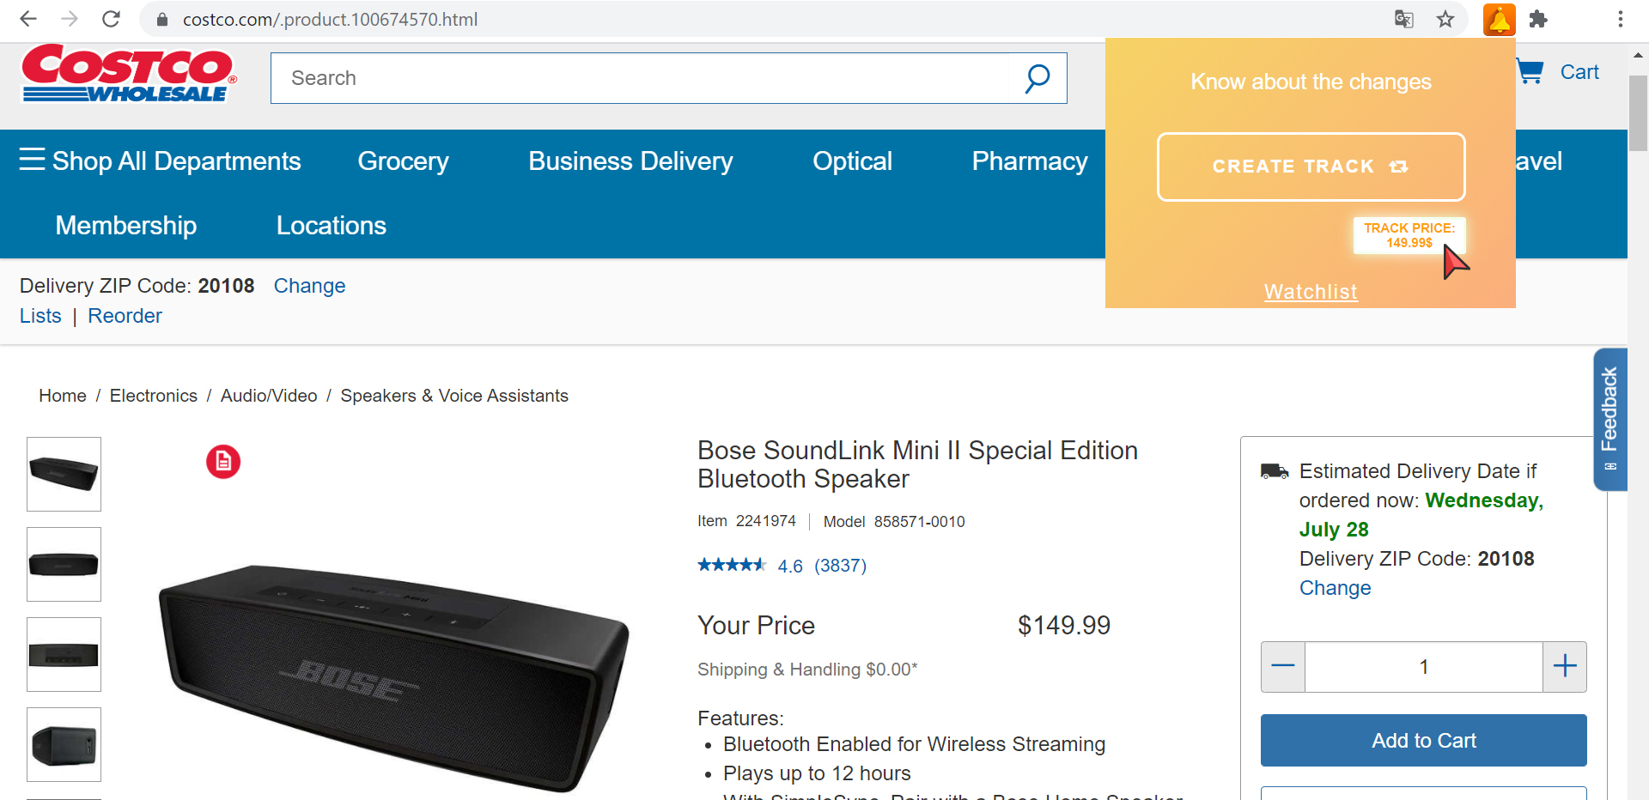This screenshot has height=800, width=1649.
Task: Go forward in browser history
Action: point(70,19)
